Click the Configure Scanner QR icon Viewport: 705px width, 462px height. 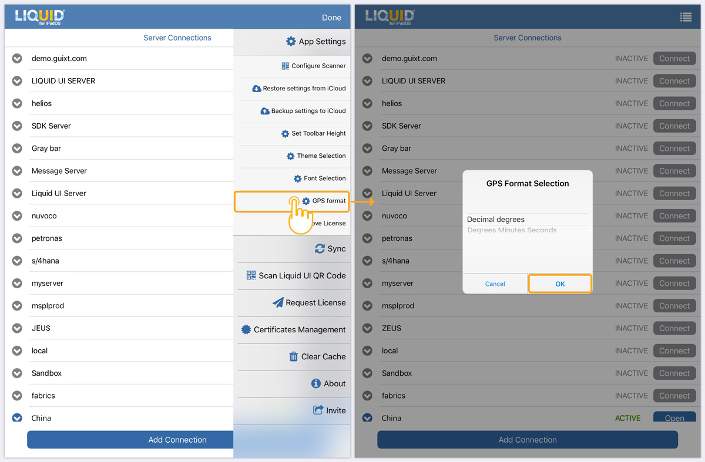tap(286, 66)
